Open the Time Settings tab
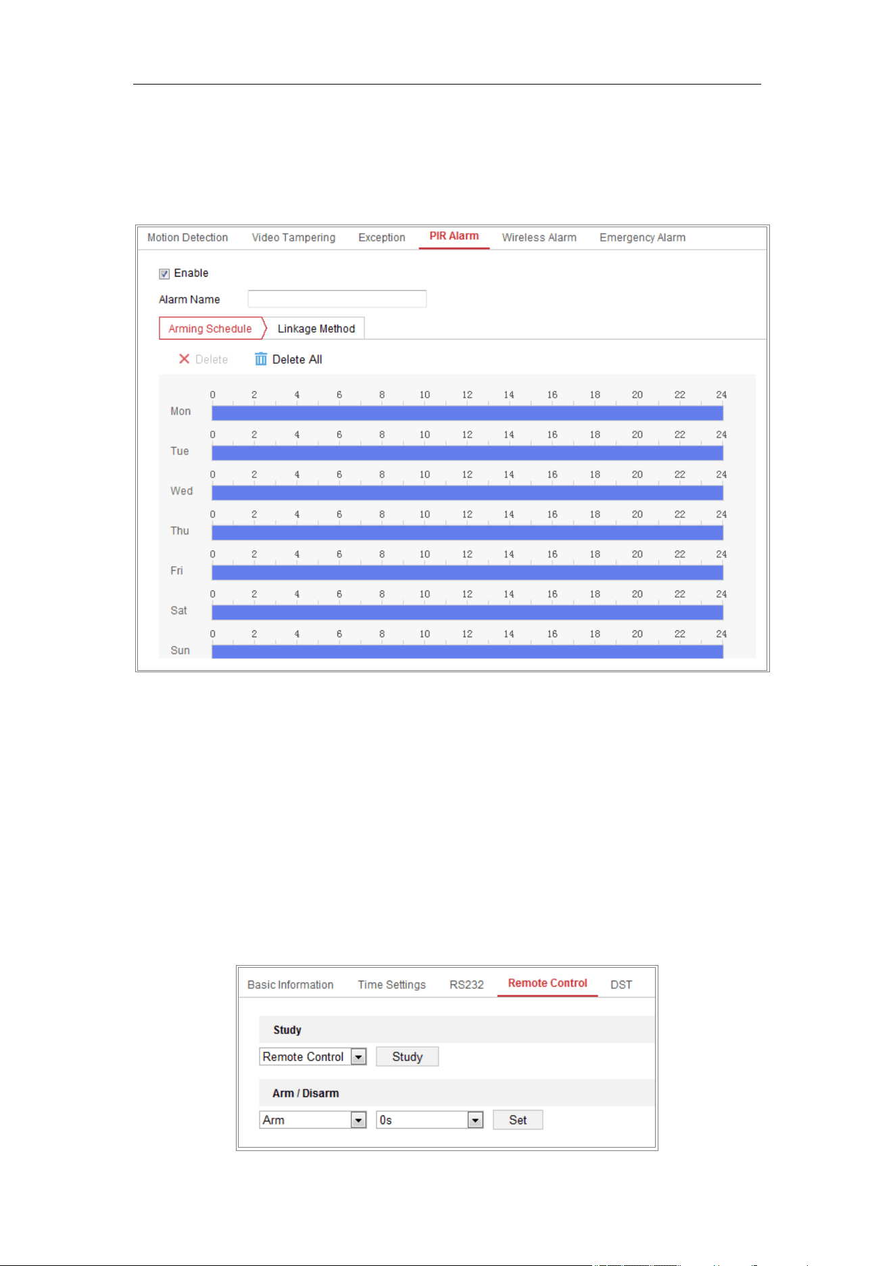This screenshot has height=1266, width=895. [x=392, y=985]
